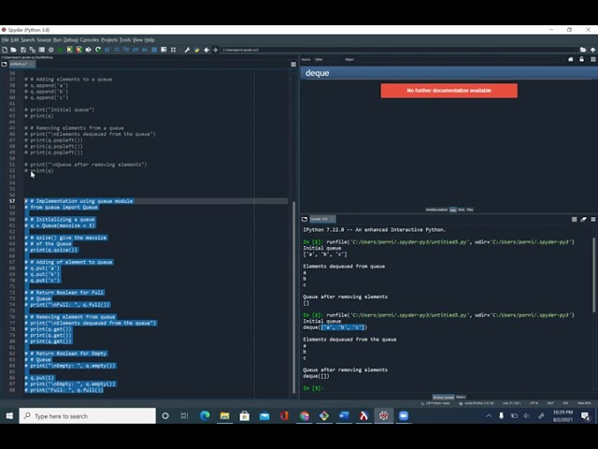
Task: Open the Tools menu
Action: [x=125, y=39]
